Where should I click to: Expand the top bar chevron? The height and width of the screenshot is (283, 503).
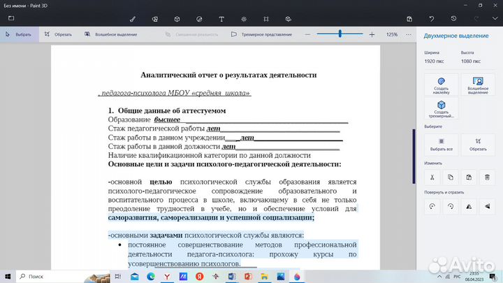pyautogui.click(x=495, y=19)
